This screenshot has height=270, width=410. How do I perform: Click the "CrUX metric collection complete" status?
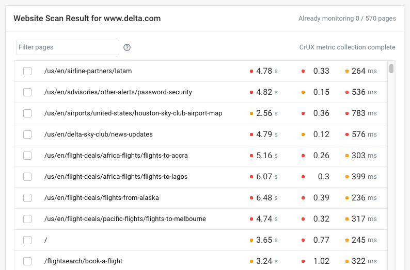pos(347,47)
